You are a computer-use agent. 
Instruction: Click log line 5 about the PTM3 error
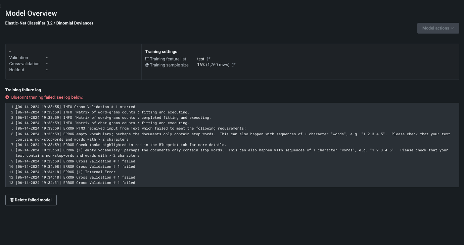(131, 128)
